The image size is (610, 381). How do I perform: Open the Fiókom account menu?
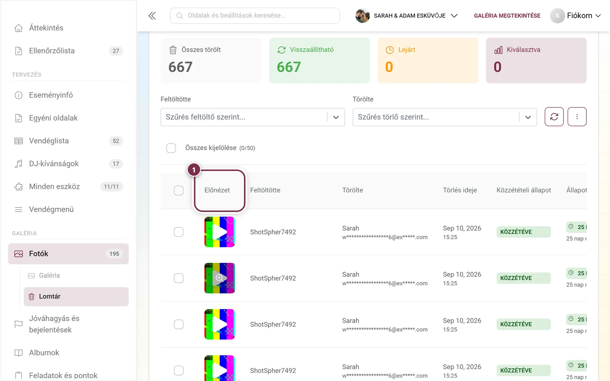[x=576, y=16]
